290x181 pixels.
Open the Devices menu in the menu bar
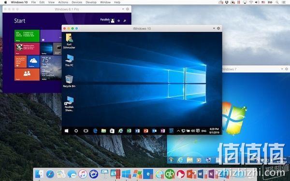[x=77, y=2]
